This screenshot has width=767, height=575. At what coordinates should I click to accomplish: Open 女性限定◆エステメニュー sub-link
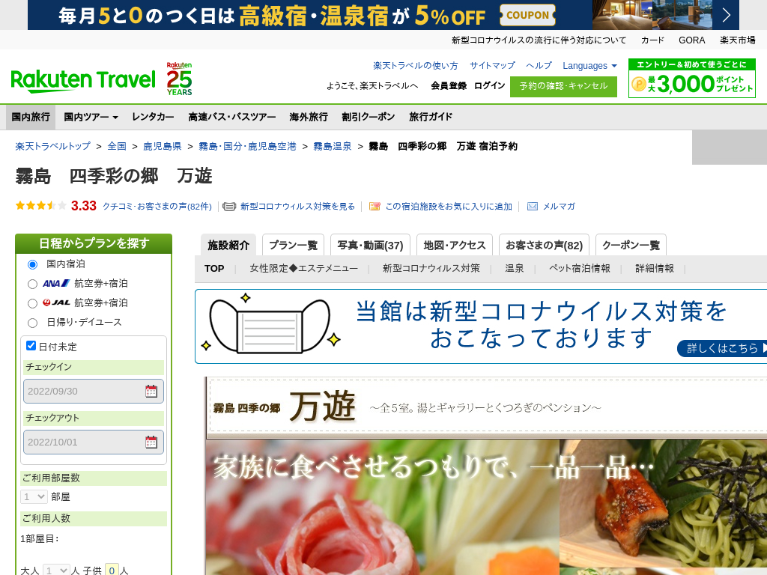tap(304, 269)
